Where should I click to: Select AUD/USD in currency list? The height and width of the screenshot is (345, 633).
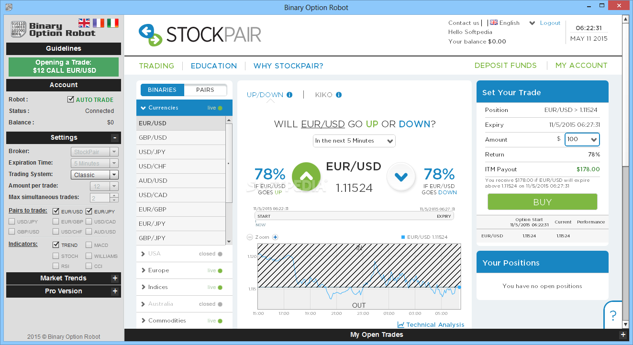pos(181,180)
